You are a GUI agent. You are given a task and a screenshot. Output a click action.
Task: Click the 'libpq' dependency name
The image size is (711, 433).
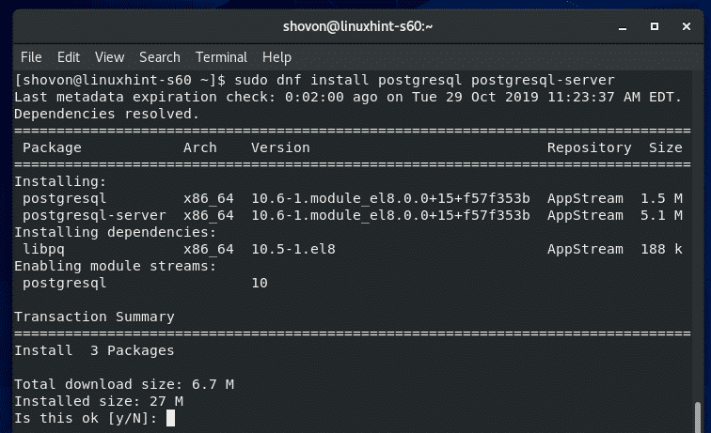point(42,249)
